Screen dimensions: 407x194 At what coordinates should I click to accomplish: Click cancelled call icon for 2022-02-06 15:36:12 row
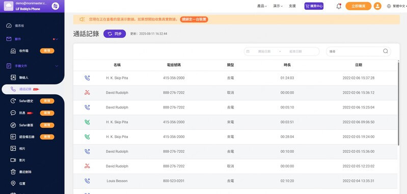[x=87, y=93]
